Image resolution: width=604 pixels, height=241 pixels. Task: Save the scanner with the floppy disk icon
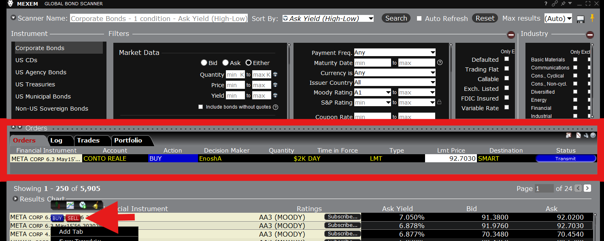click(x=581, y=19)
